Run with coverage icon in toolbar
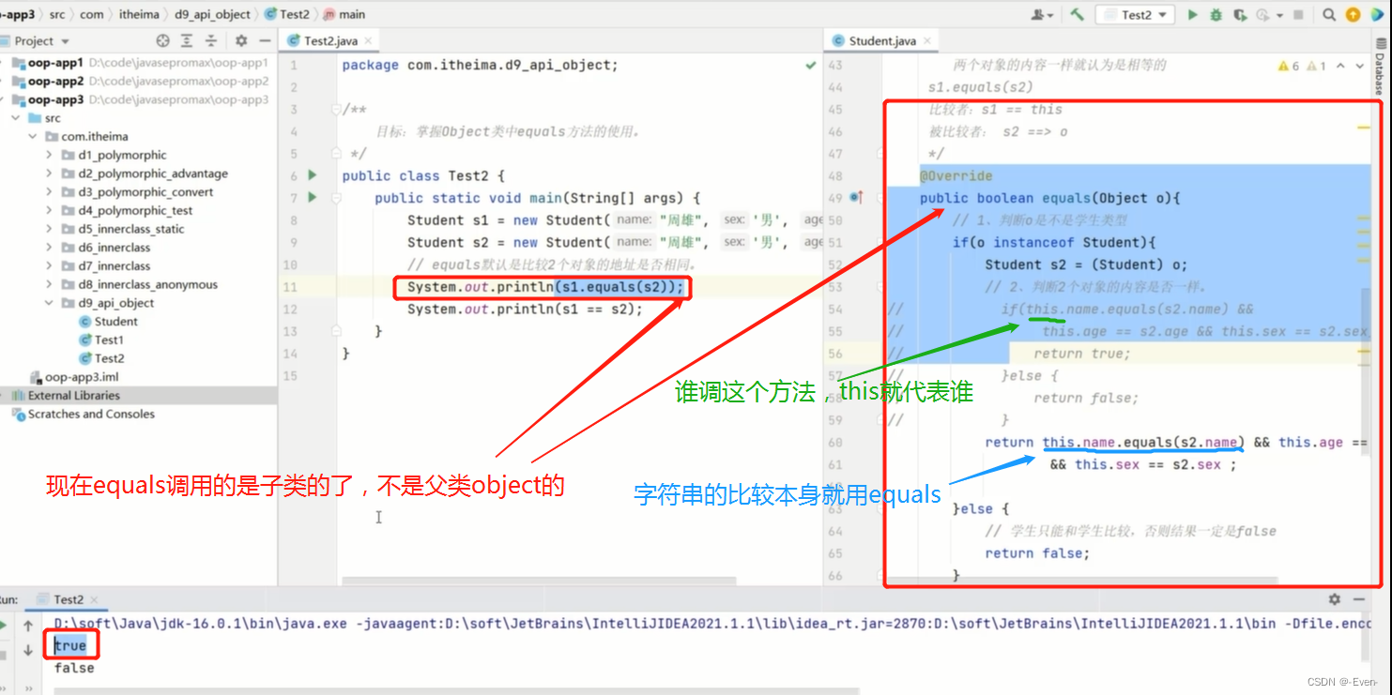This screenshot has width=1392, height=695. tap(1240, 14)
